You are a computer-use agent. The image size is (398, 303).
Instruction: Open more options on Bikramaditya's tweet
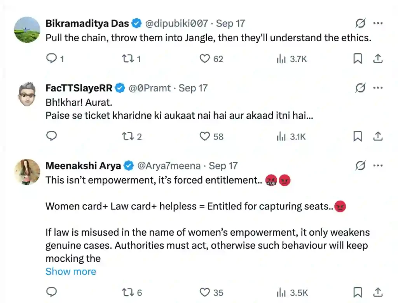378,23
